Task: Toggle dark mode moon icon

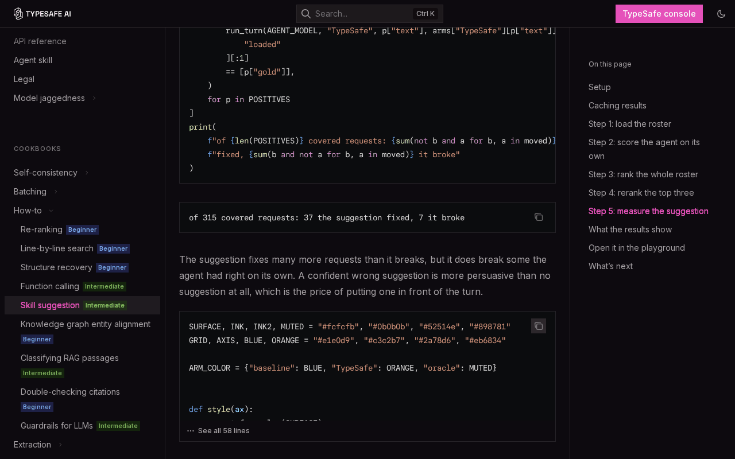Action: [721, 14]
